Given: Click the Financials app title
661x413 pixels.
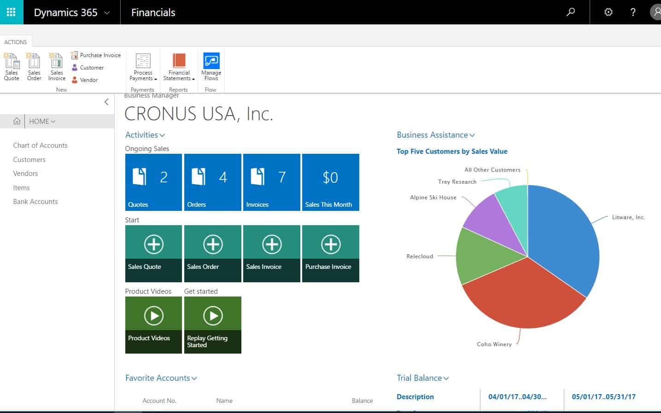Looking at the screenshot, I should click(153, 12).
